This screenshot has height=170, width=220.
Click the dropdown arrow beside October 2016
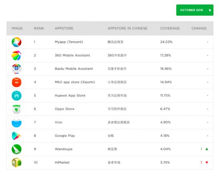tap(210, 10)
